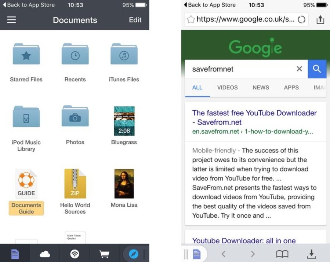The image size is (330, 262).
Task: Open the Wi-Fi transfer tab
Action: [x=75, y=254]
